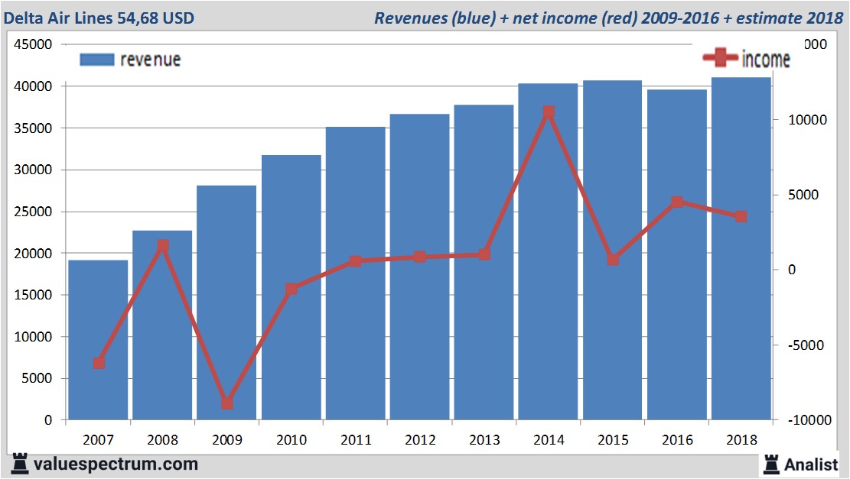Click the 2018 year label on x-axis
Viewport: 850px width, 479px height.
point(741,439)
